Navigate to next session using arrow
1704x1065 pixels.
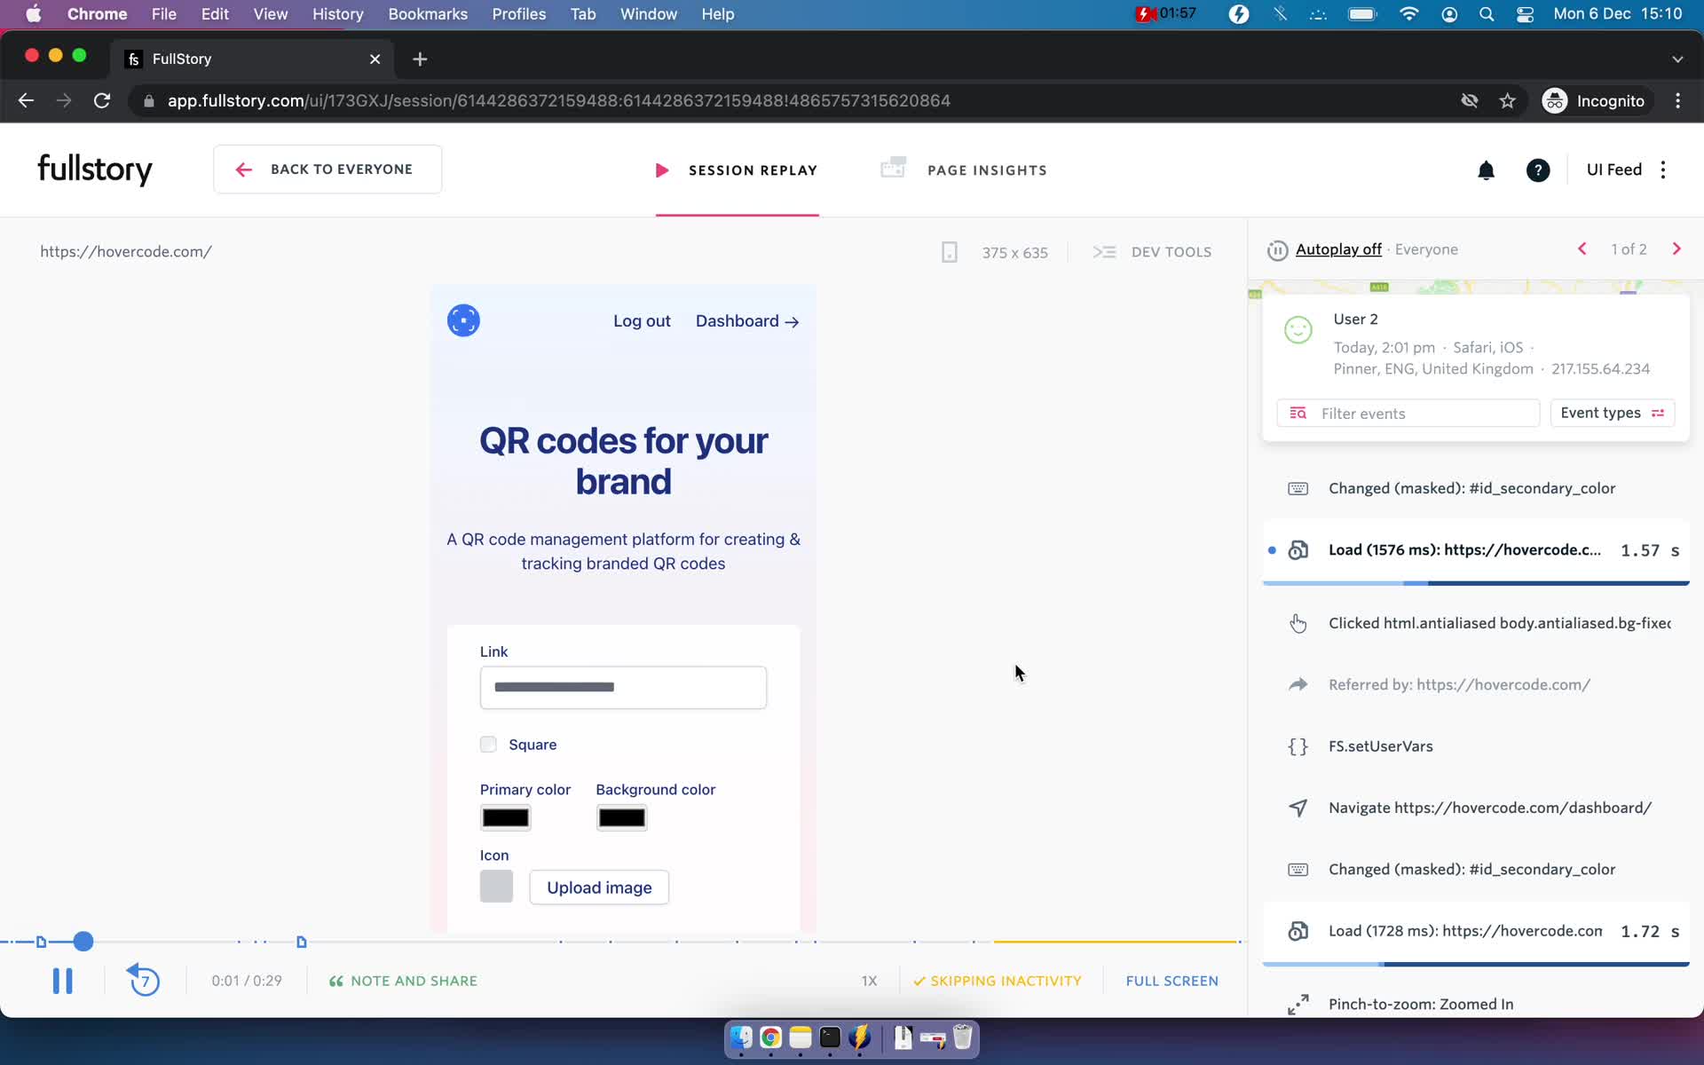coord(1676,249)
